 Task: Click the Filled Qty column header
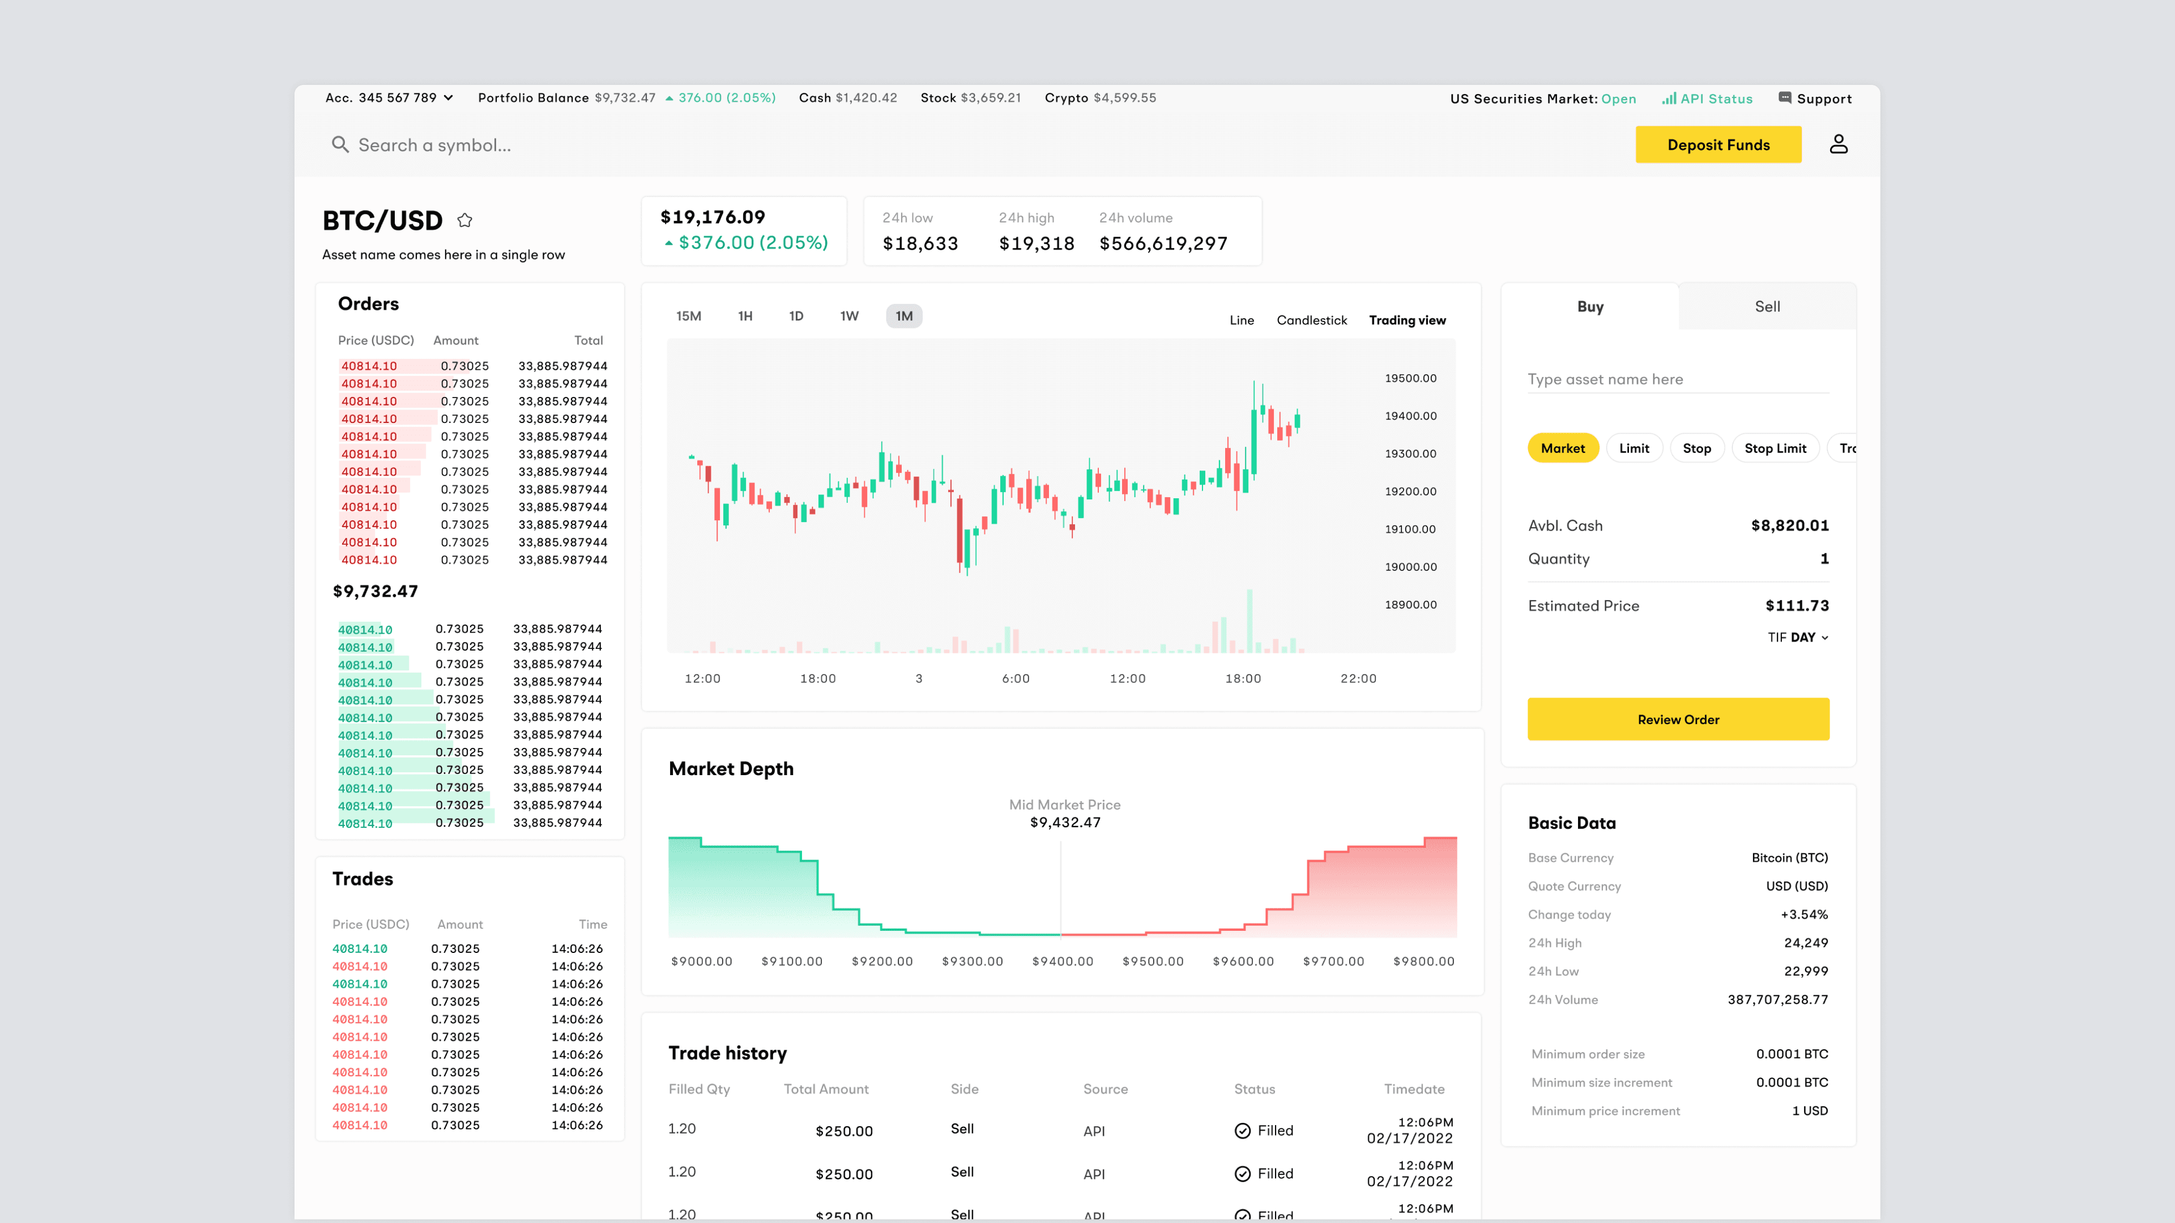click(699, 1089)
